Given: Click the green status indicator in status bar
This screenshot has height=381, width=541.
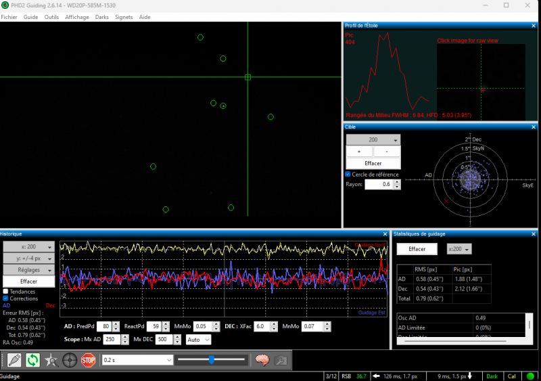Looking at the screenshot, I should pyautogui.click(x=530, y=376).
